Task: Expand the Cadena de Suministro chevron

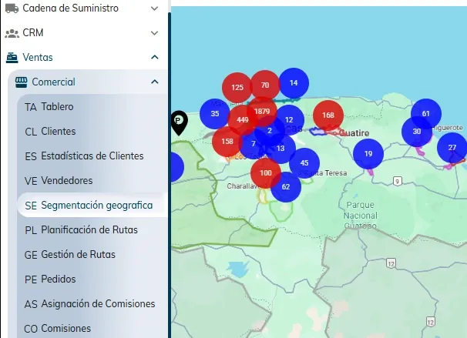Action: [154, 8]
